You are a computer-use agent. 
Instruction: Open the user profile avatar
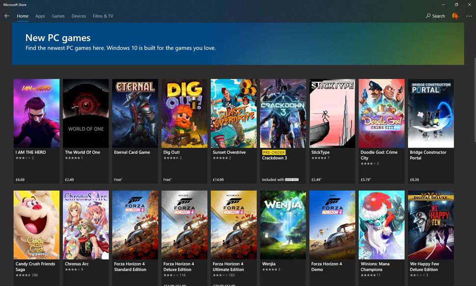coord(455,16)
